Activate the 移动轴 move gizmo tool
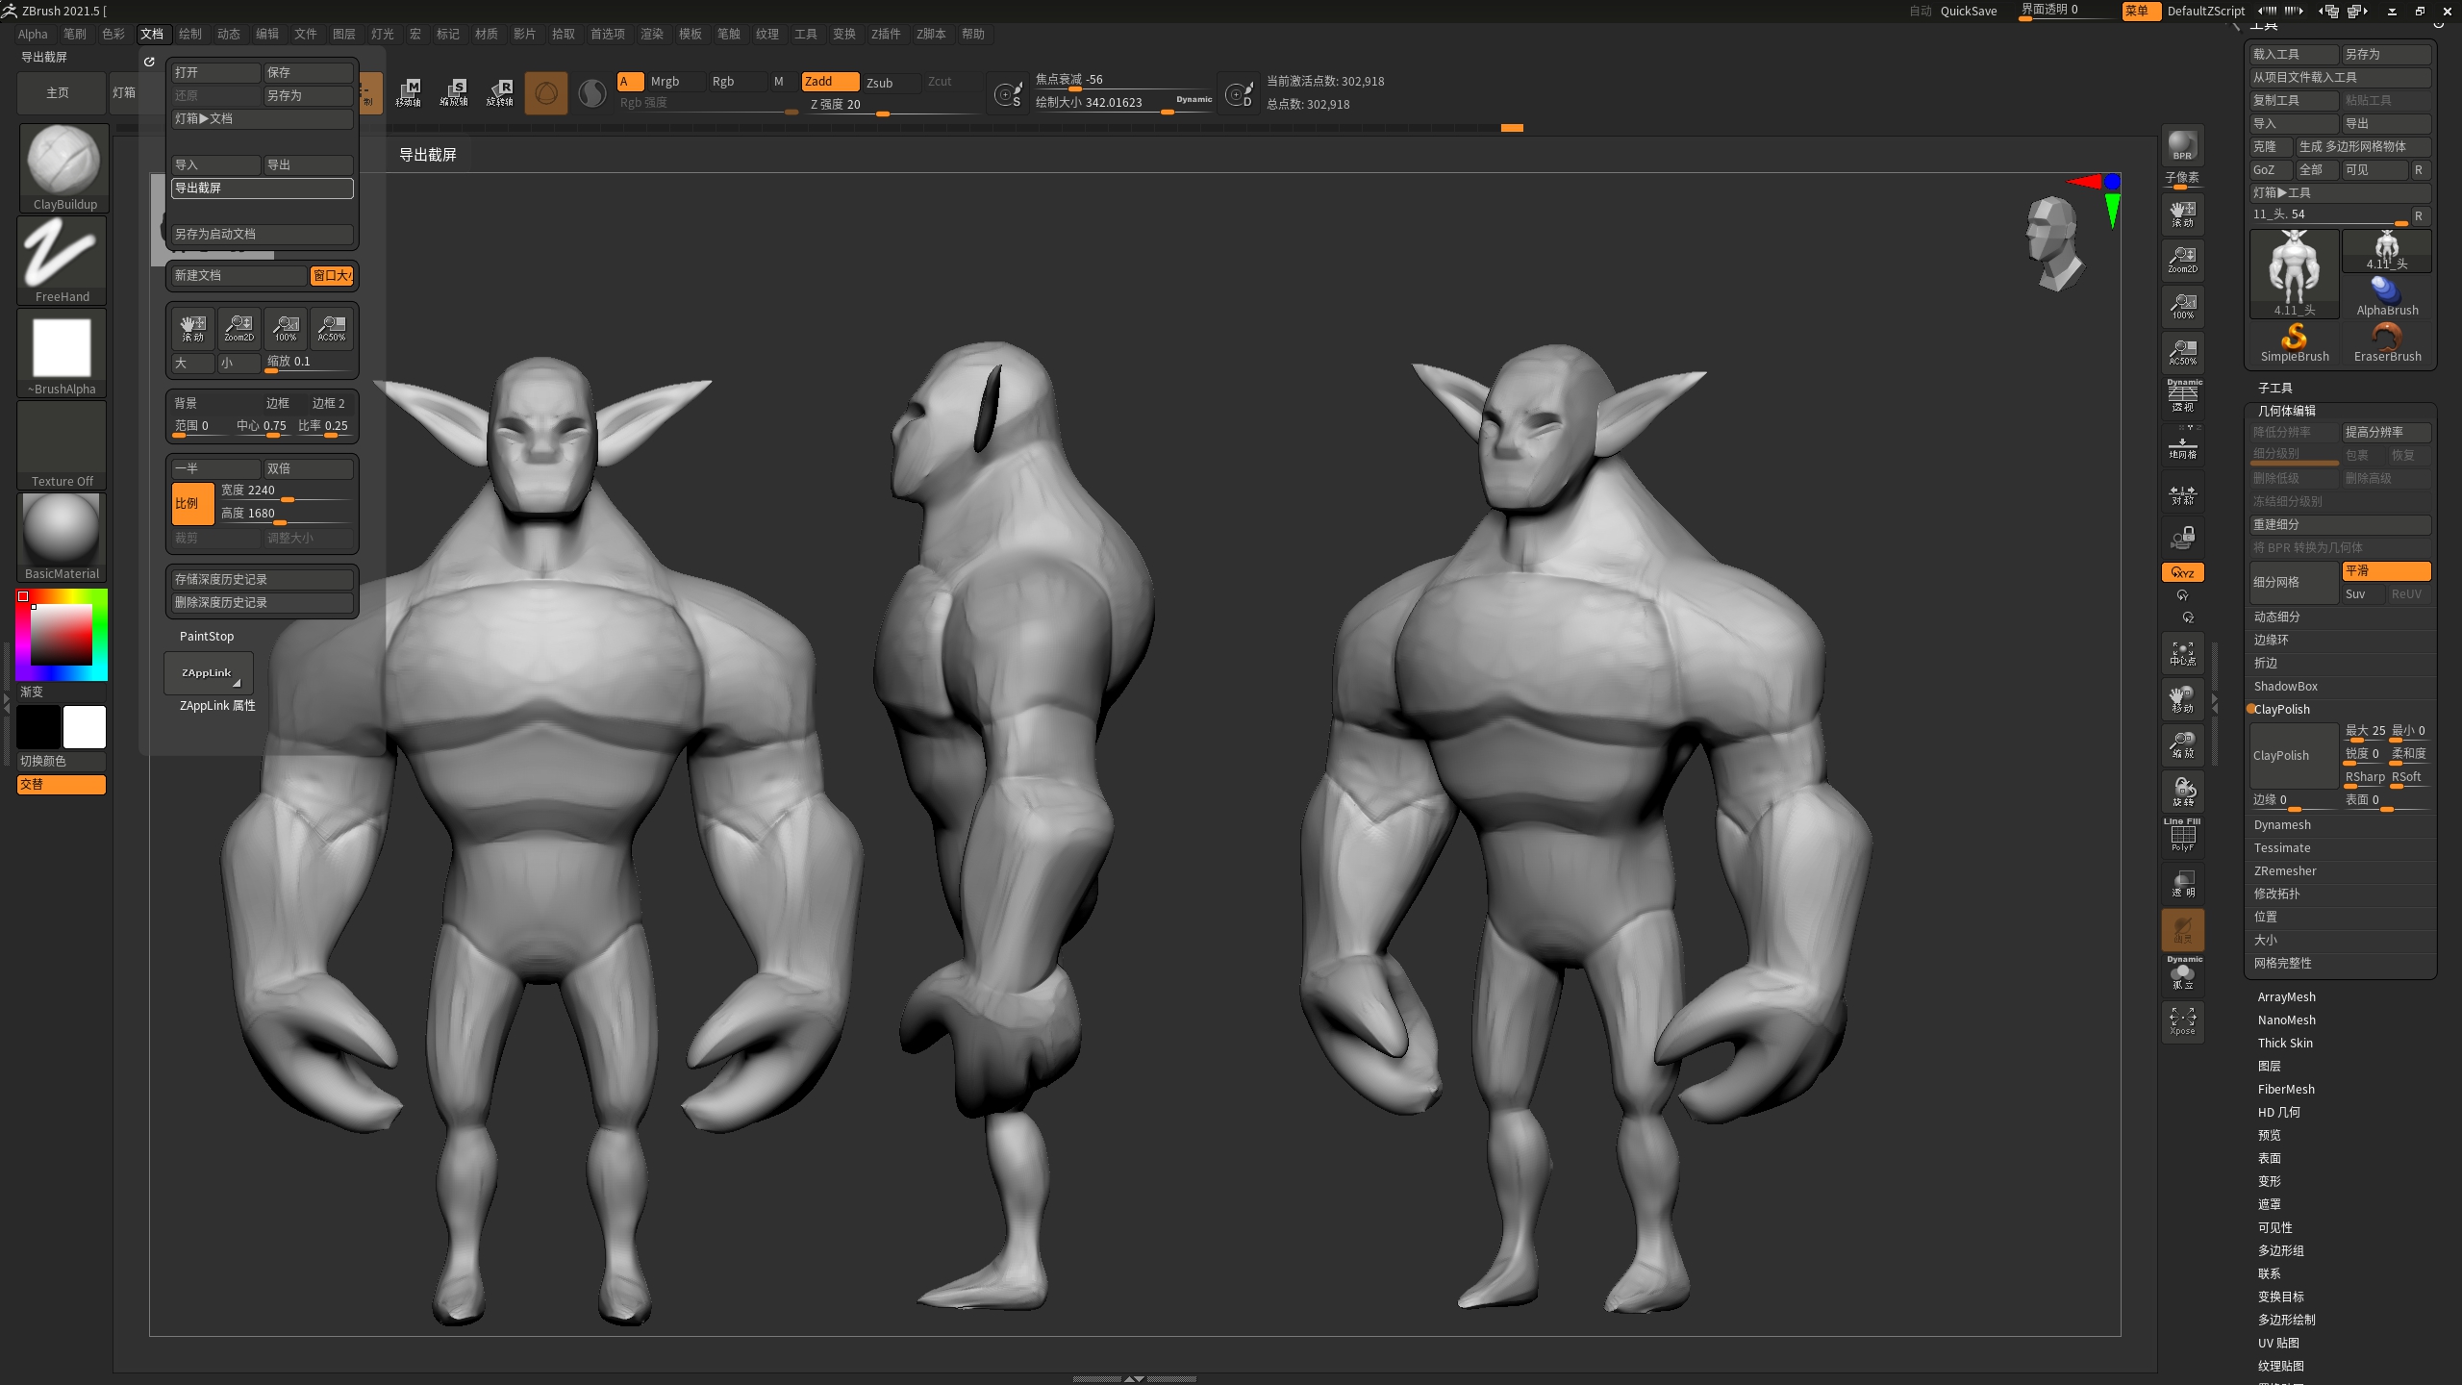This screenshot has height=1385, width=2462. click(408, 92)
